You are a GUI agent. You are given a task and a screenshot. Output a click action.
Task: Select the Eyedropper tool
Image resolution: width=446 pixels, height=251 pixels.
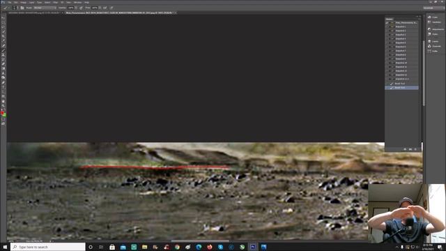(3, 41)
